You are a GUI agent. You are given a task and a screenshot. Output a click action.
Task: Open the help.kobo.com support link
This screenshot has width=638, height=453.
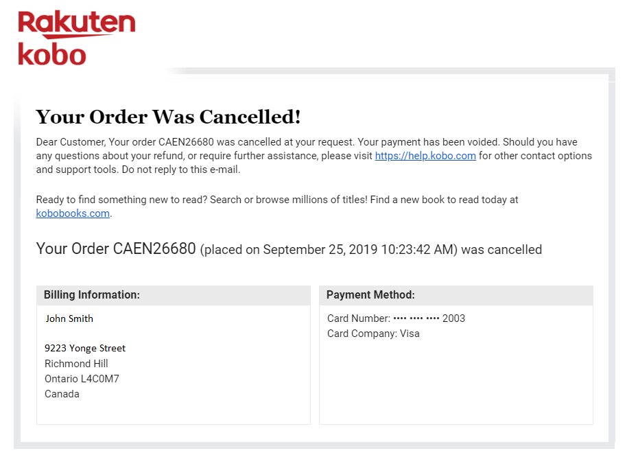(x=425, y=156)
